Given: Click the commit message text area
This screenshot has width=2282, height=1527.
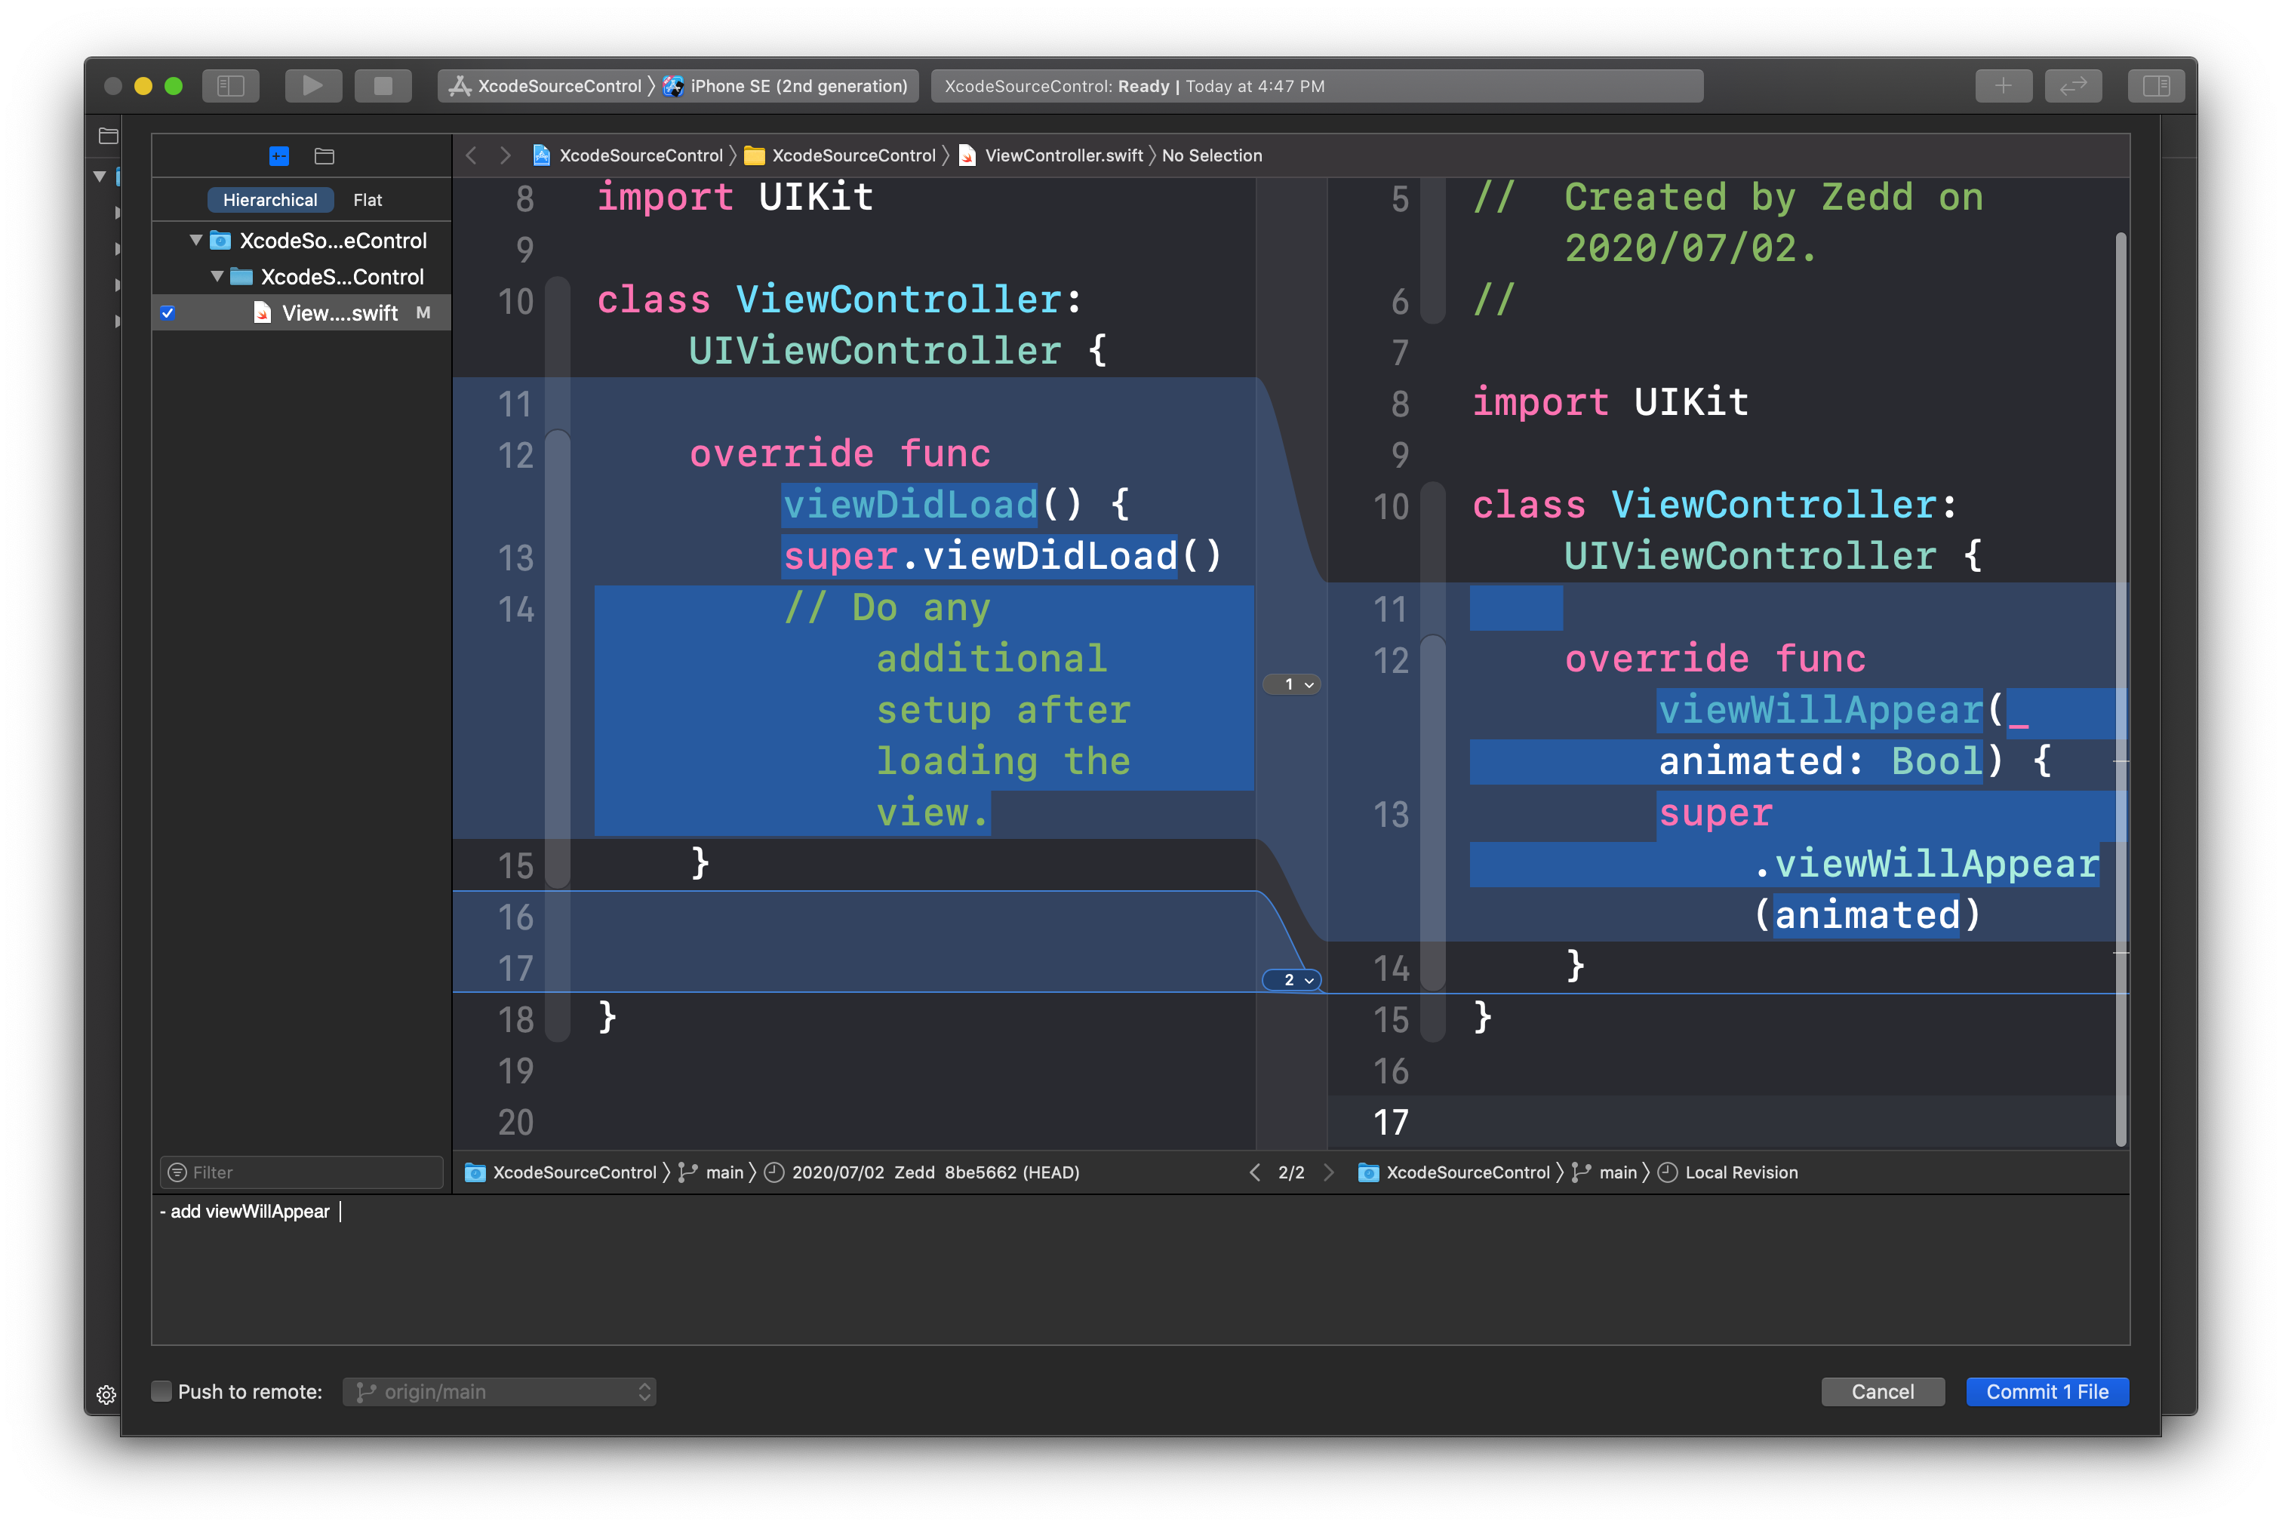Looking at the screenshot, I should [x=1140, y=1270].
